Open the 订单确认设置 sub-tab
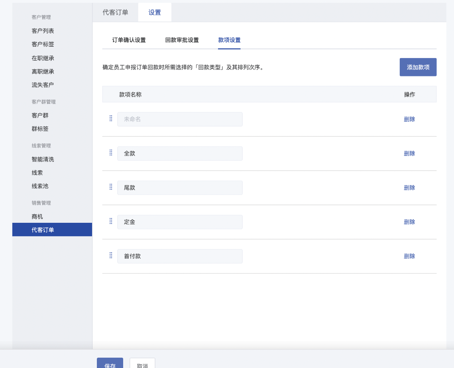The image size is (454, 368). [129, 40]
